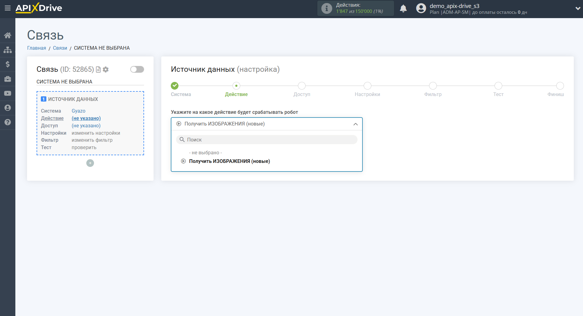Click the briefcase icon in the sidebar
583x316 pixels.
coord(8,79)
